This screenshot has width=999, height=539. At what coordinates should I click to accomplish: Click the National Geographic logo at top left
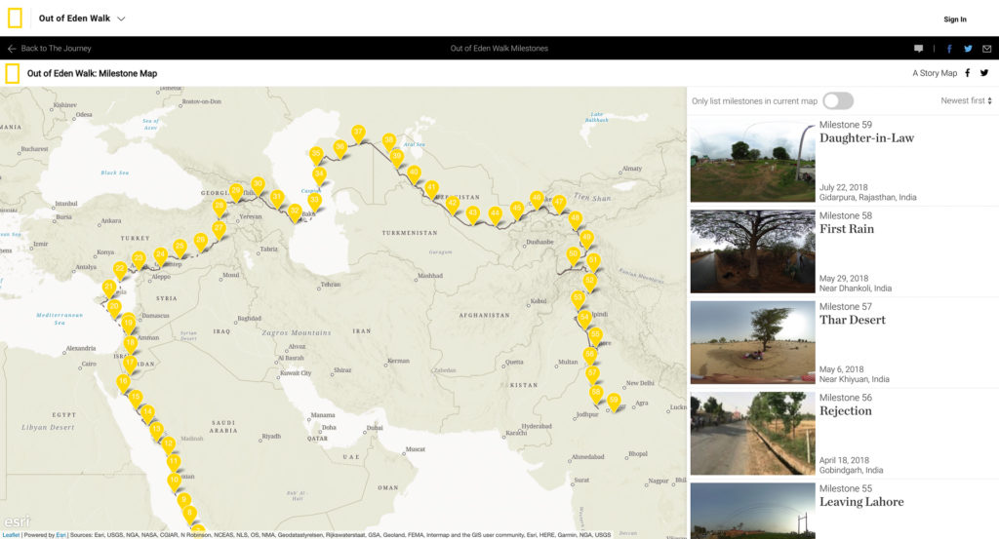(15, 19)
